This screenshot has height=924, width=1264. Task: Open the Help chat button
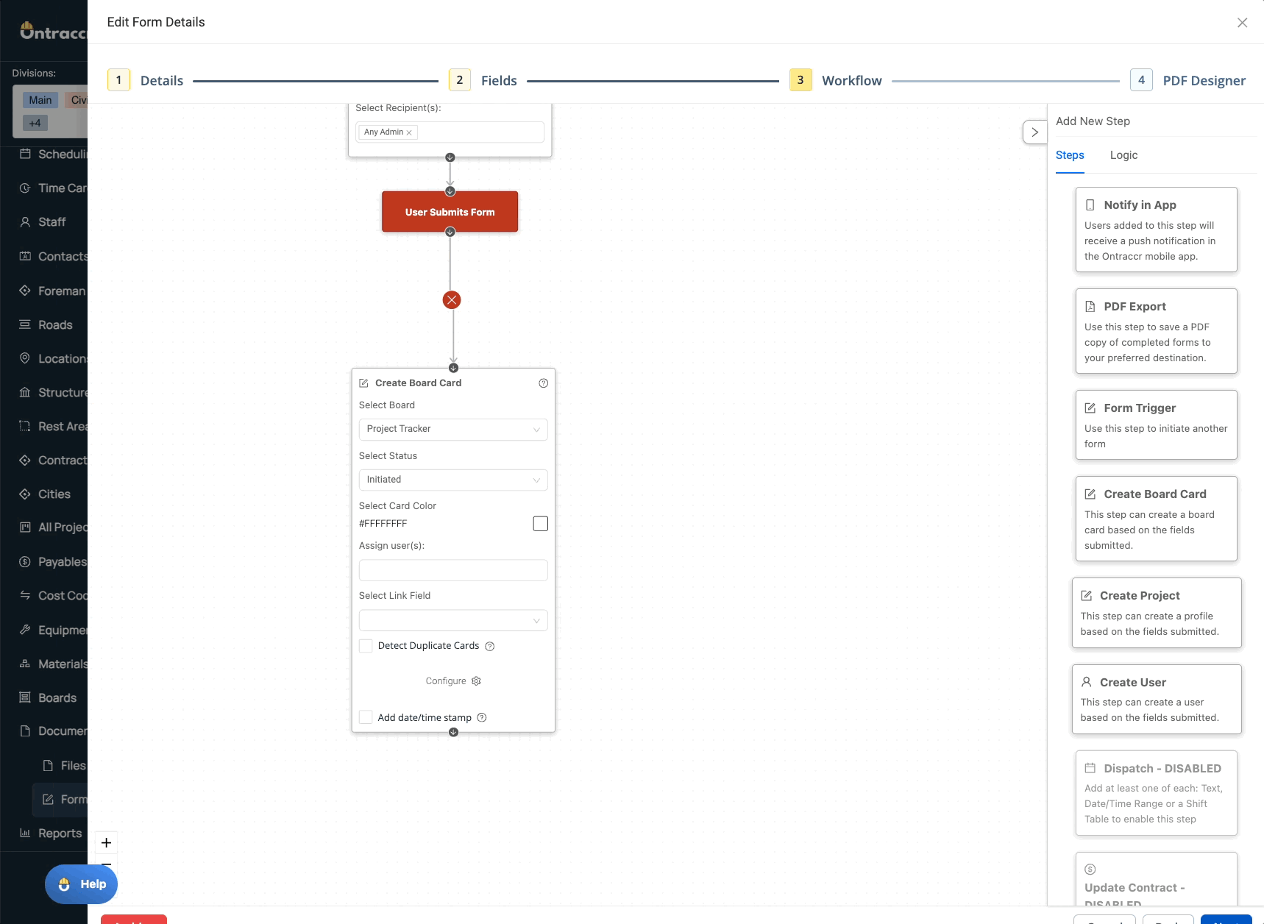[x=82, y=884]
